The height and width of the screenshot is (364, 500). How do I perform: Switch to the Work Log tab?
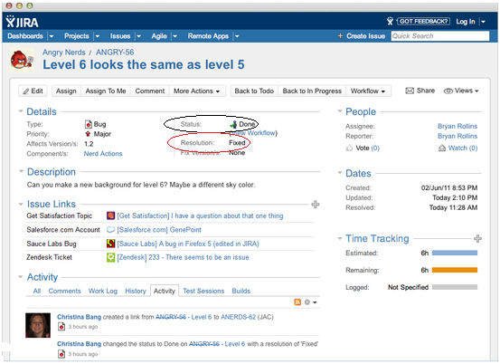point(103,291)
